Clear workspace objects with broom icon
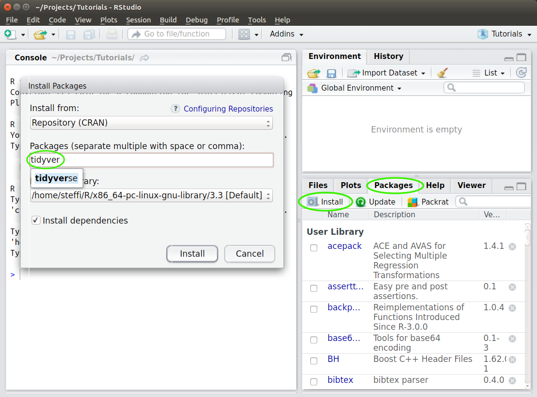 [442, 73]
